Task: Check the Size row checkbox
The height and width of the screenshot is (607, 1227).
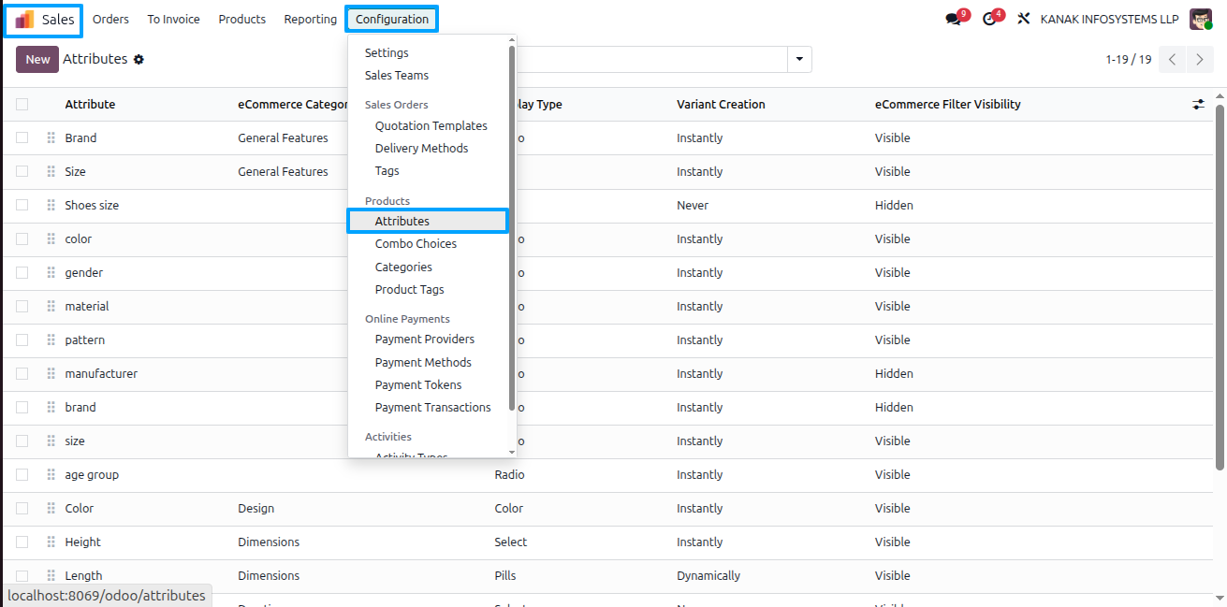Action: 22,171
